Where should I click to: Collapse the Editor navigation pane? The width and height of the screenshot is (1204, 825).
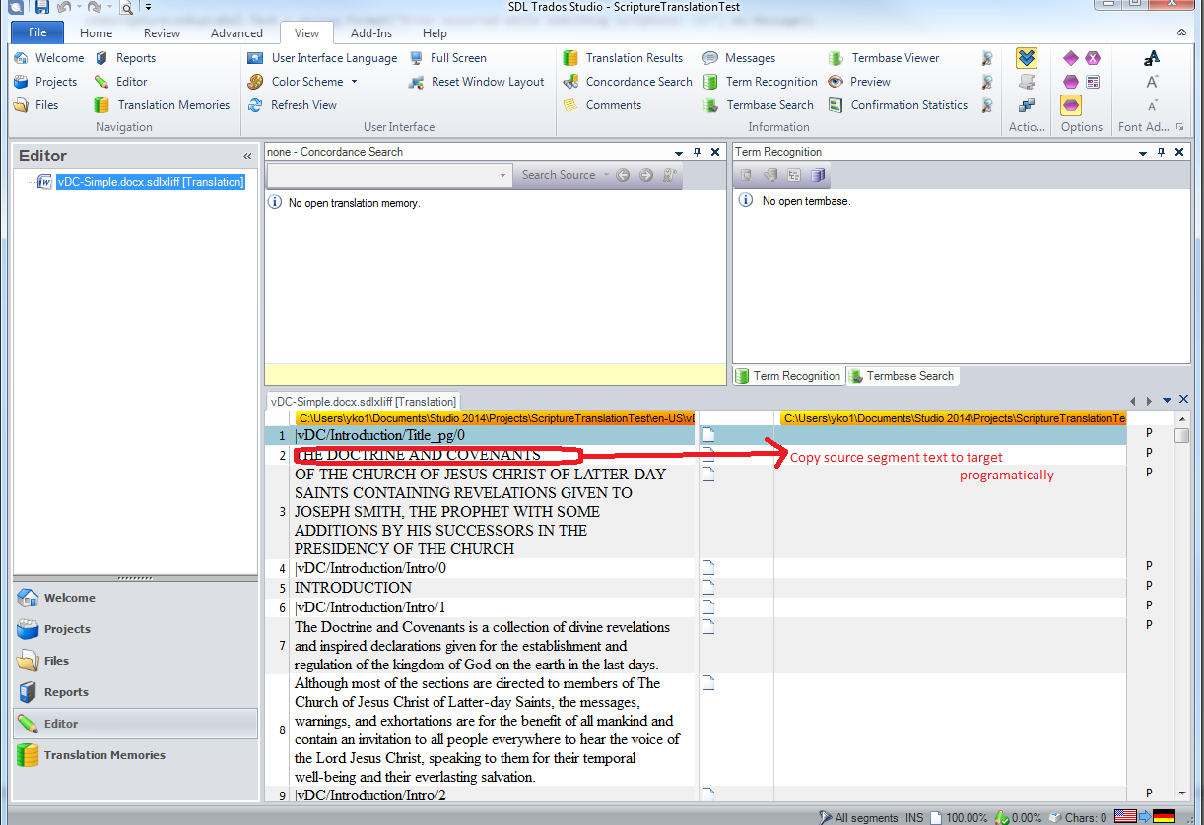tap(247, 157)
